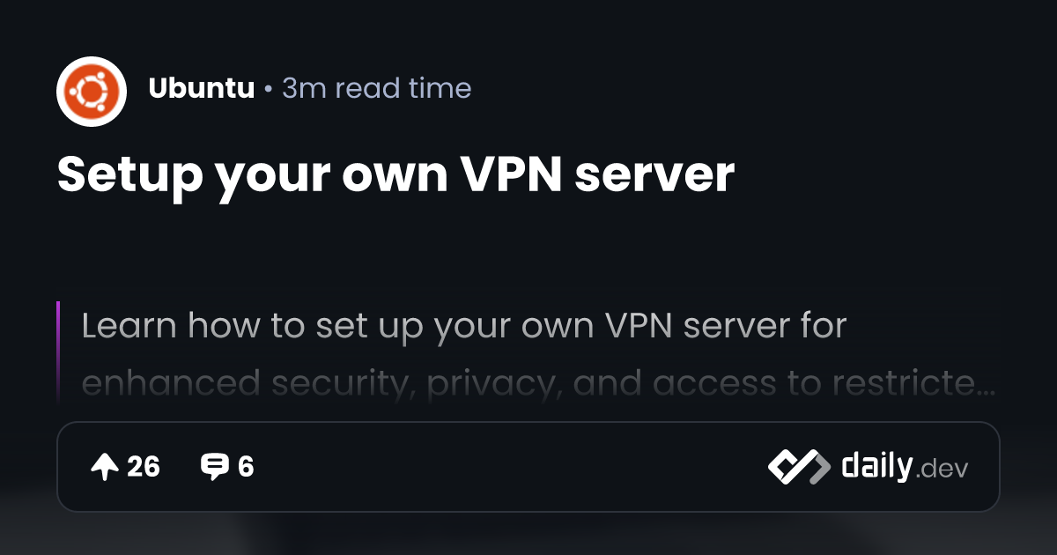Click the orange Ubuntu logo avatar

click(92, 92)
